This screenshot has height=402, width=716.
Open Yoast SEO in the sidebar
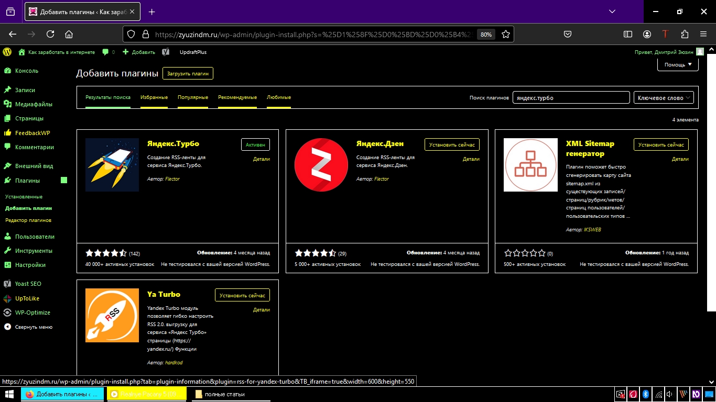28,284
